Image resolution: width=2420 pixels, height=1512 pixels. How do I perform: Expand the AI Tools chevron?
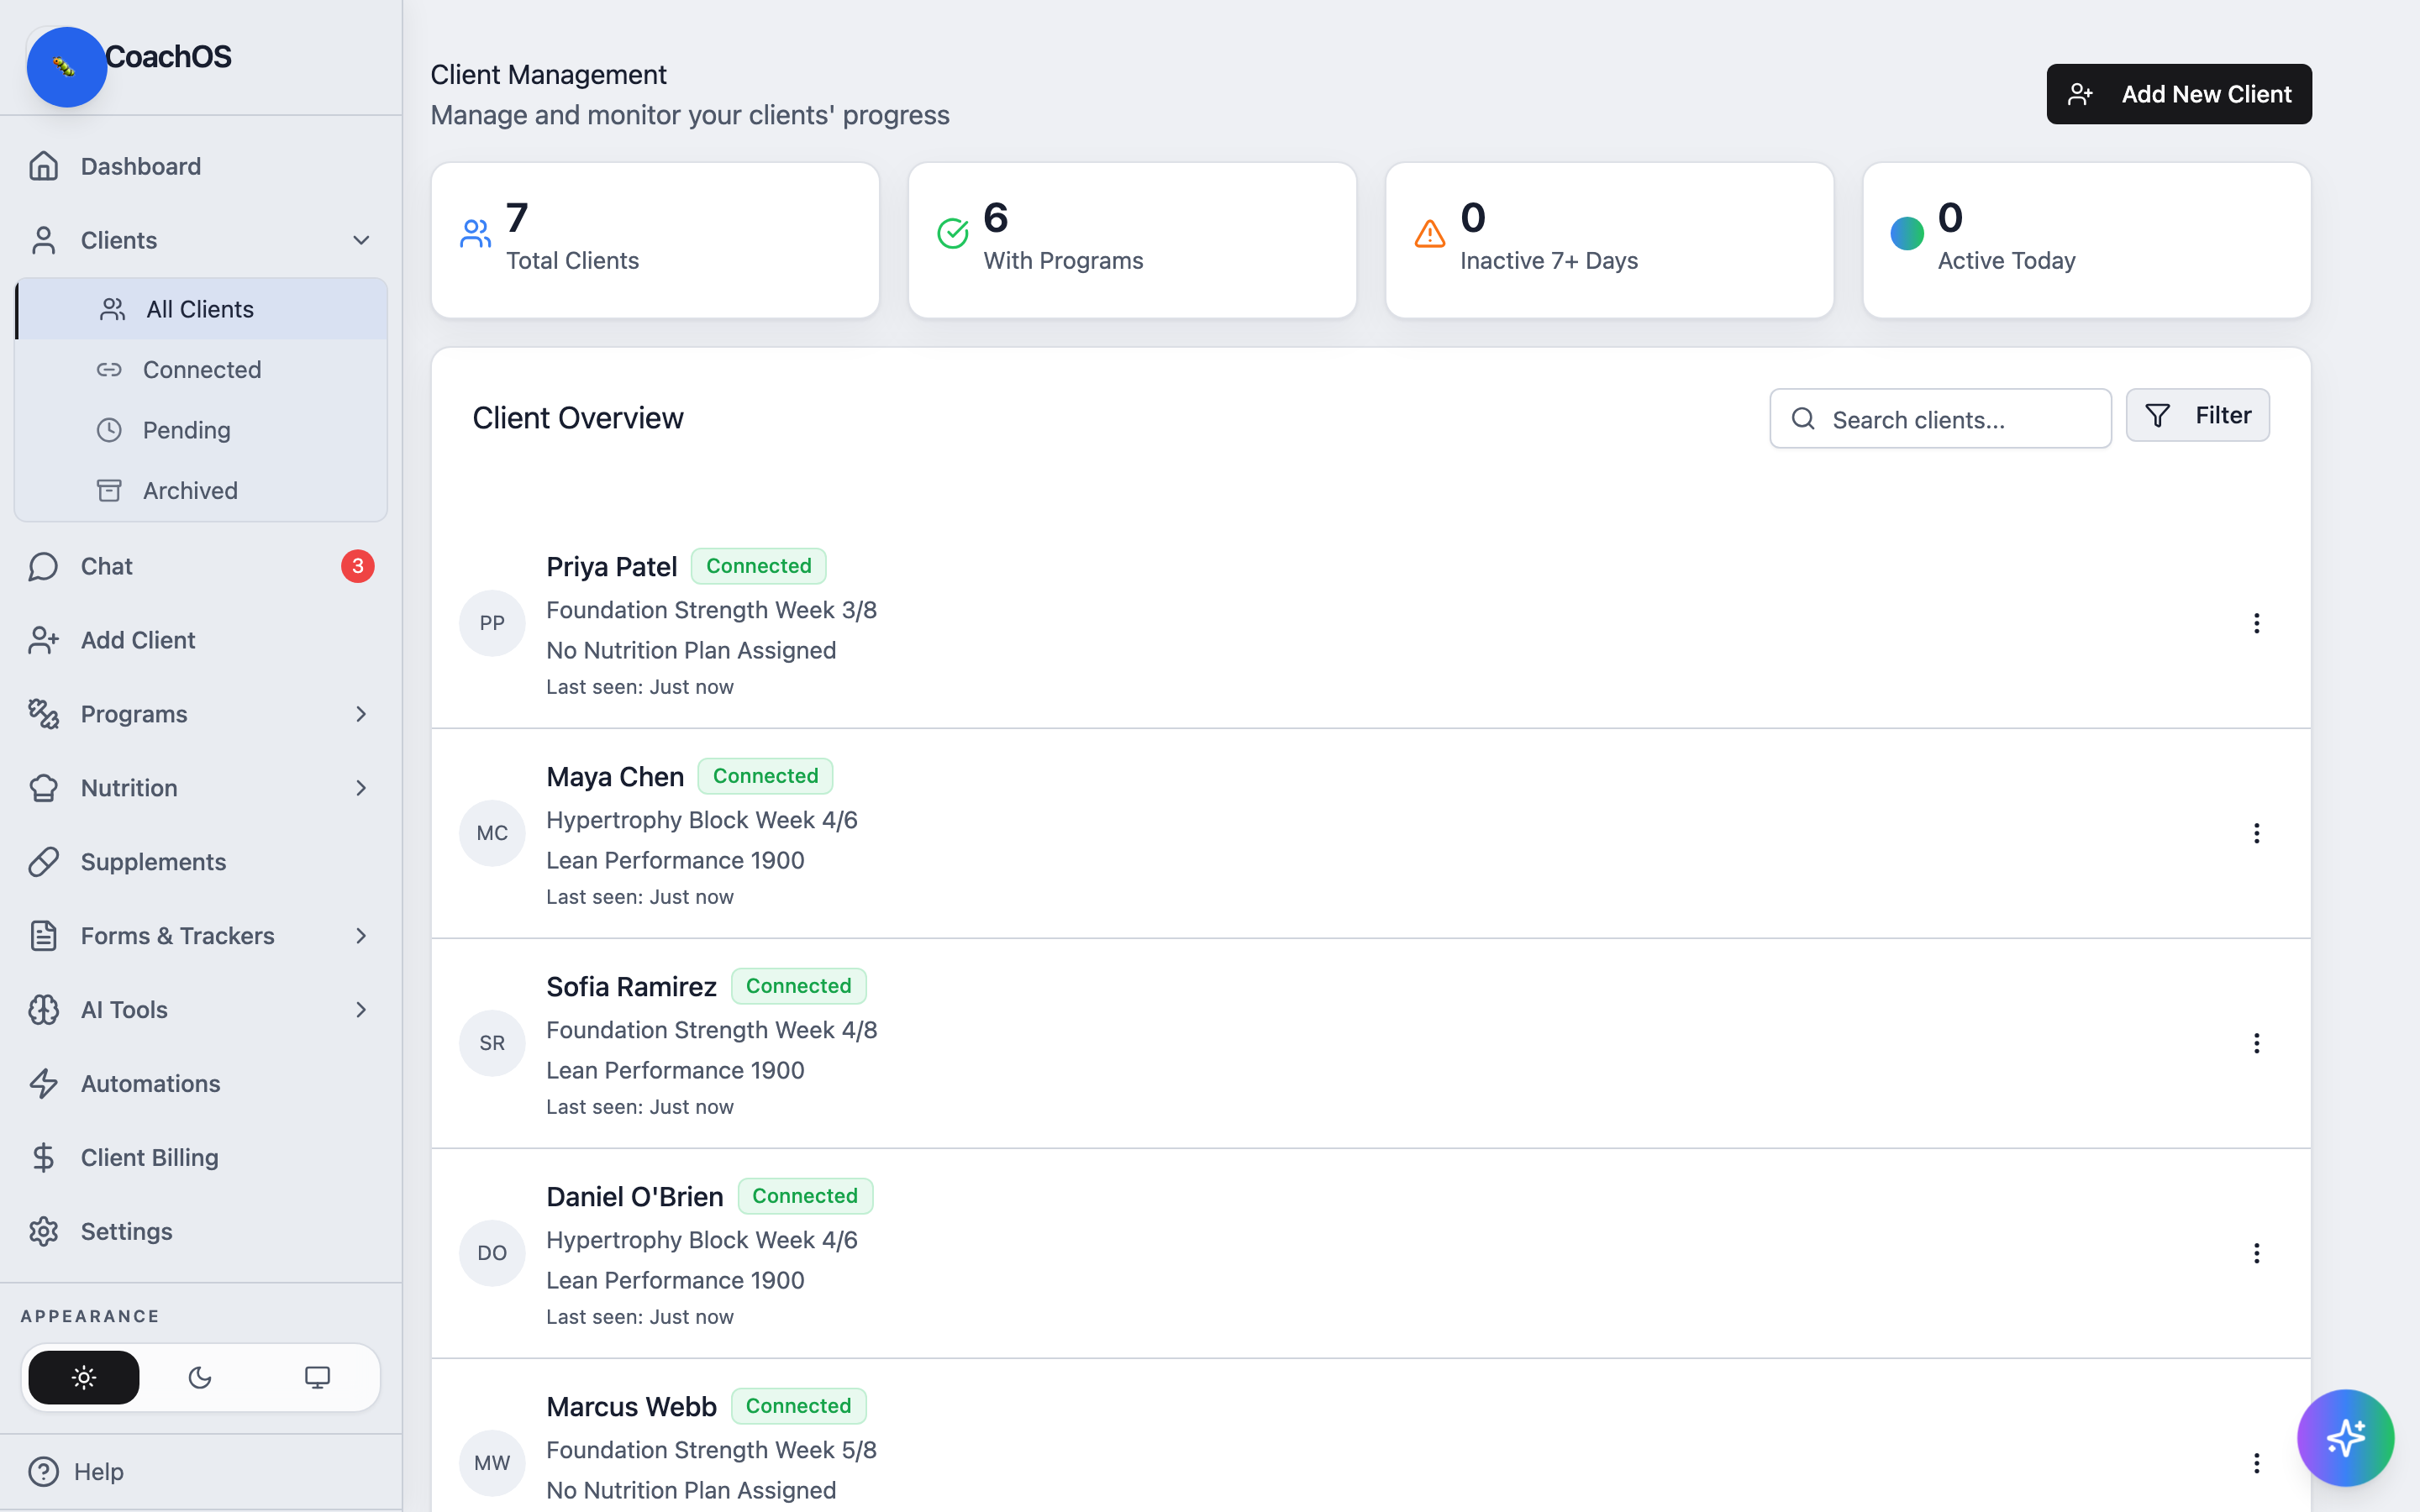coord(361,1010)
